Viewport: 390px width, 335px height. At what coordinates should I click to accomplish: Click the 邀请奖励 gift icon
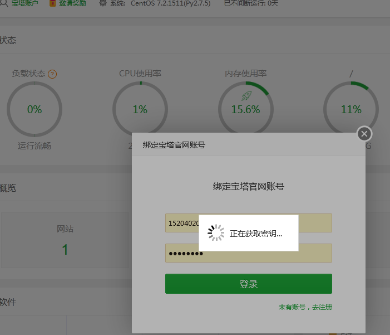coord(53,3)
